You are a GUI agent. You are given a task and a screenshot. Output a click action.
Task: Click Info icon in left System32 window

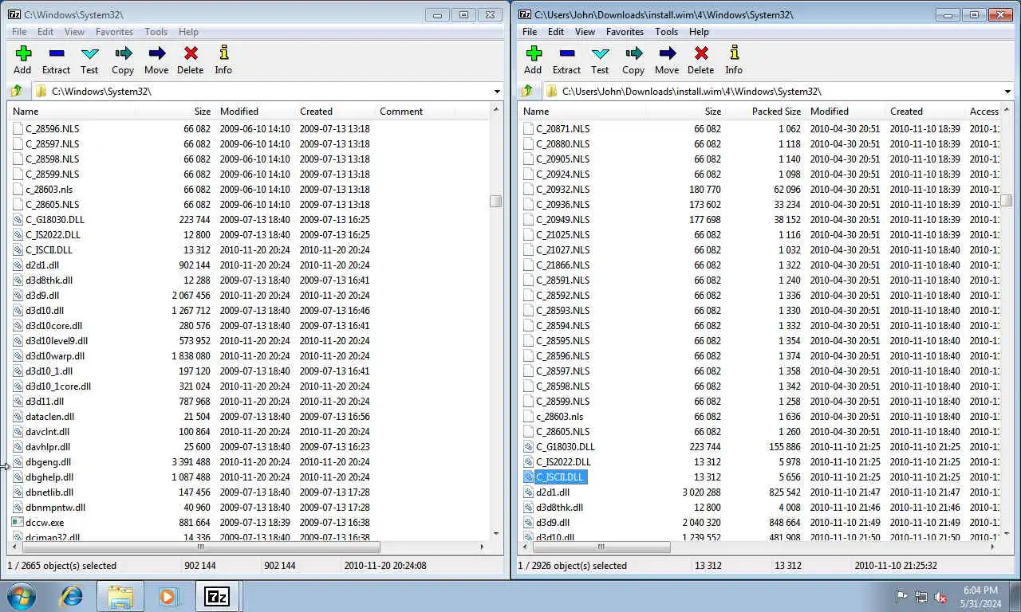(223, 53)
